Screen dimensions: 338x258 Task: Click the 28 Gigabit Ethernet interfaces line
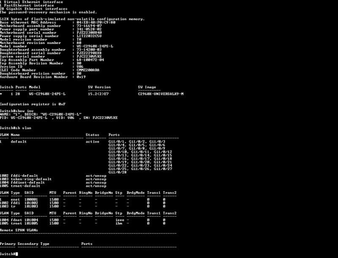pyautogui.click(x=34, y=9)
